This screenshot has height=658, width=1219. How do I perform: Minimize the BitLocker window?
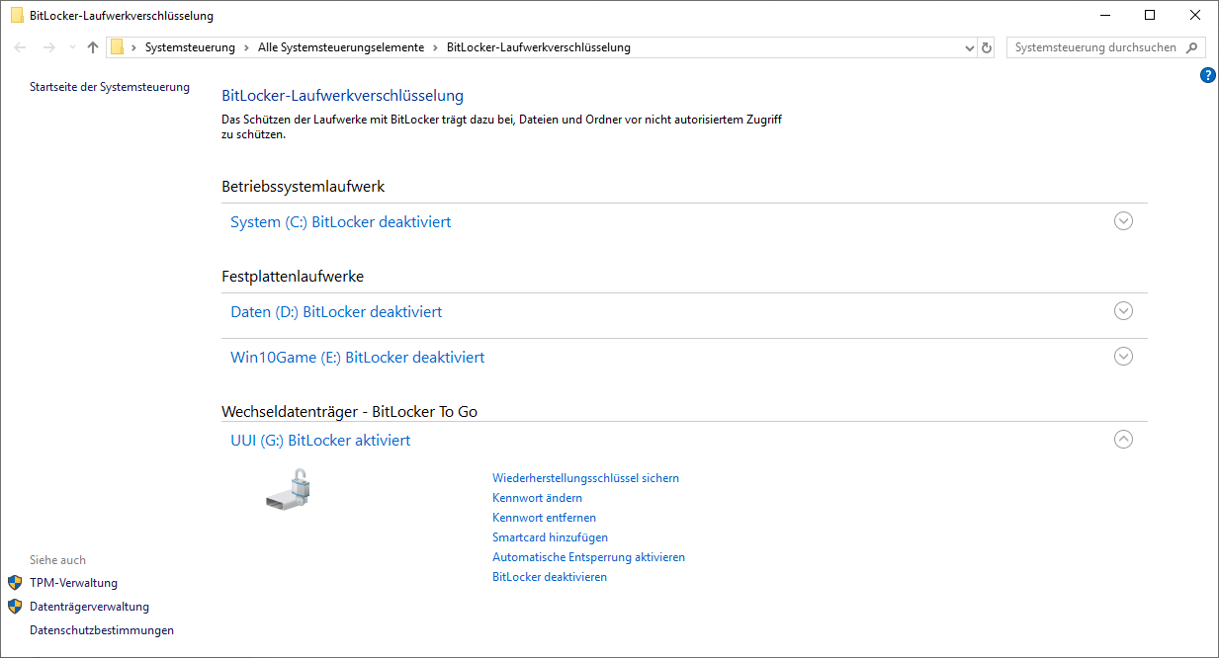(1104, 16)
